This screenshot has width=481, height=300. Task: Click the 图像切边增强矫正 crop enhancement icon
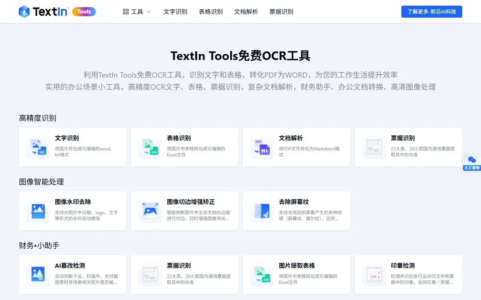pos(150,210)
